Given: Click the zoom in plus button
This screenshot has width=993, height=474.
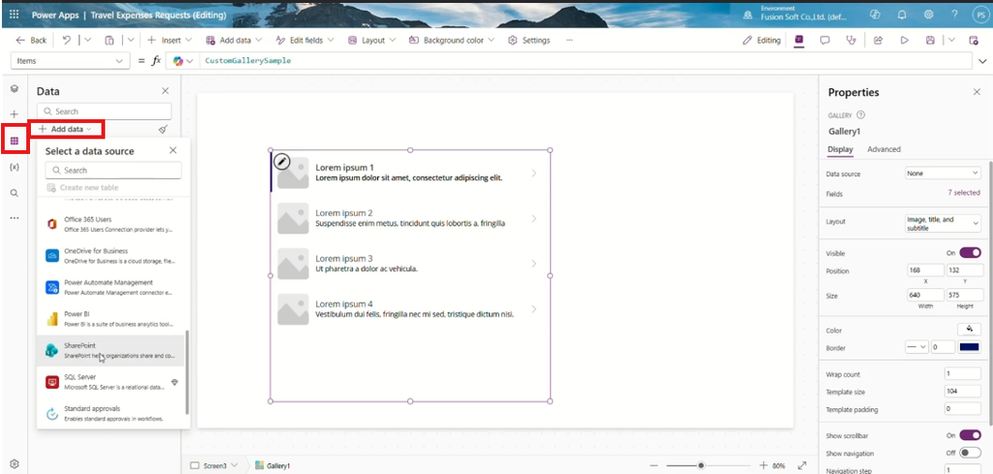Looking at the screenshot, I should pos(764,465).
